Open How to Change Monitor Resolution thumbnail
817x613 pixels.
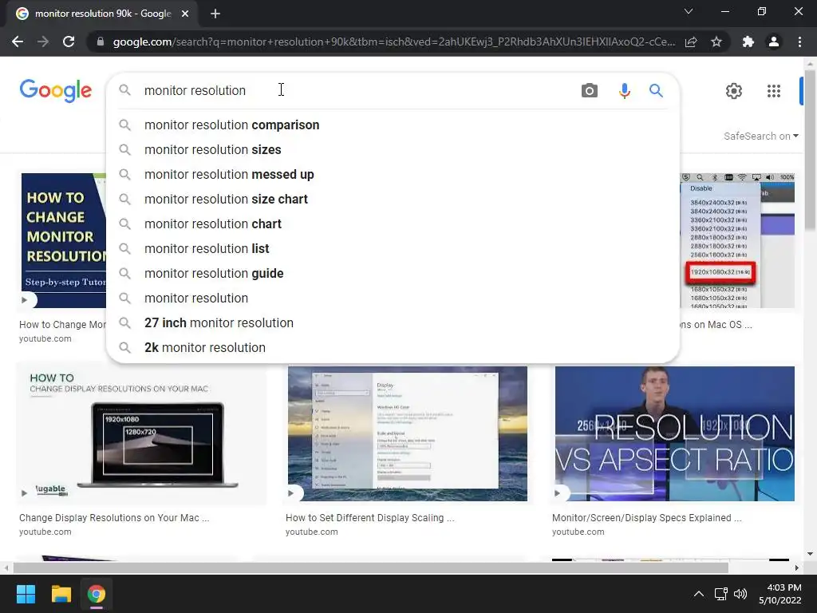[63, 240]
